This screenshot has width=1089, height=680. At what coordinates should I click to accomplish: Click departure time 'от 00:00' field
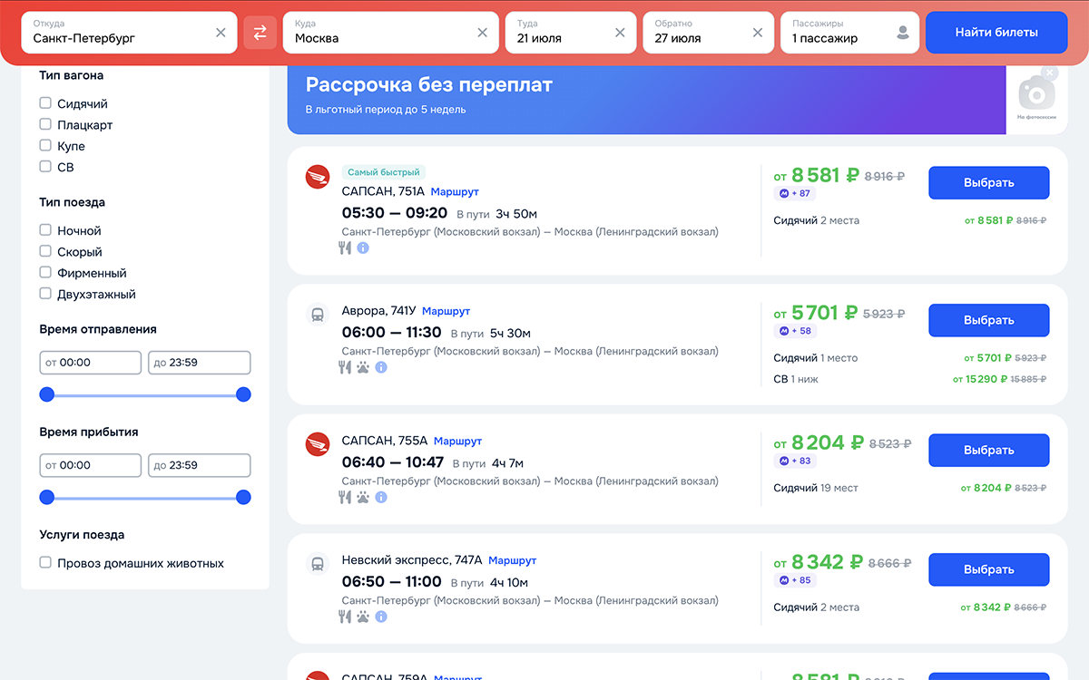tap(91, 363)
